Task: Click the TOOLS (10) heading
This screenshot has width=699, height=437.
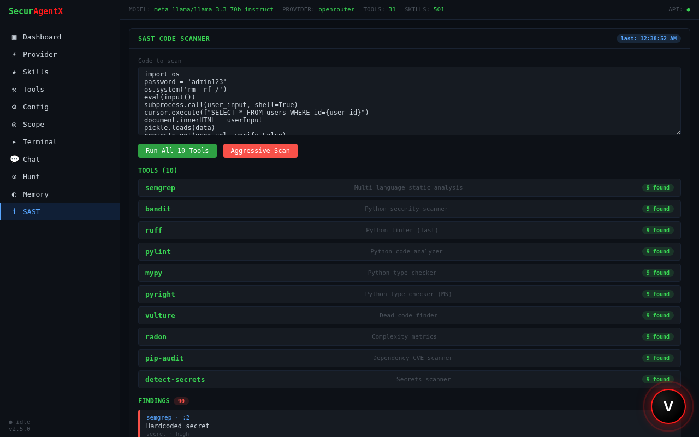Action: [158, 170]
